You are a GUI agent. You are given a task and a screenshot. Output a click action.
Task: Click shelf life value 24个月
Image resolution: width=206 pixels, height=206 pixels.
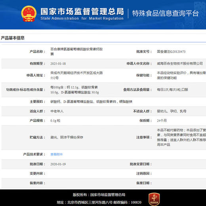tap(162, 120)
